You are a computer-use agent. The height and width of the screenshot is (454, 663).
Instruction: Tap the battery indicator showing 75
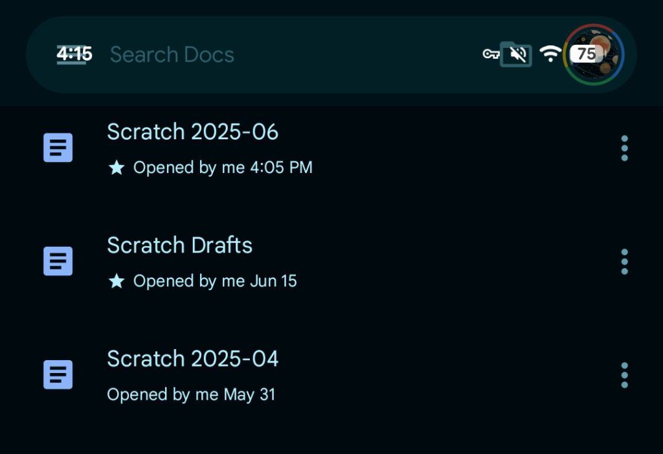click(x=586, y=54)
